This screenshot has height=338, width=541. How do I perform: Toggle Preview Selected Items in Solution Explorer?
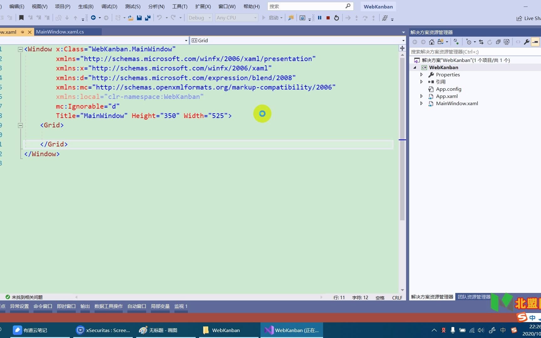coord(535,42)
